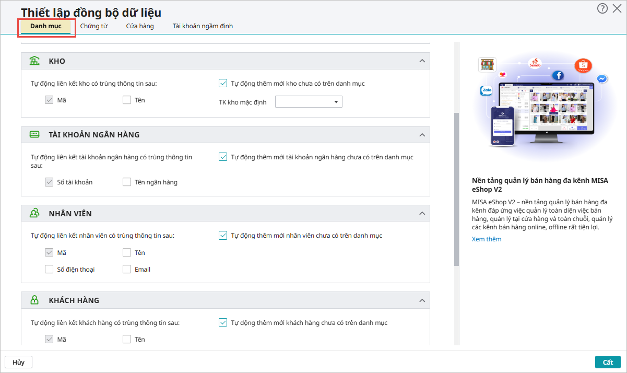Viewport: 627px width, 373px height.
Task: Click the Facebook icon in the promo image
Action: pyautogui.click(x=559, y=76)
